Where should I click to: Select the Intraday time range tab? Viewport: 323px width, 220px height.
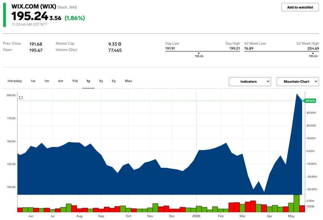[15, 81]
